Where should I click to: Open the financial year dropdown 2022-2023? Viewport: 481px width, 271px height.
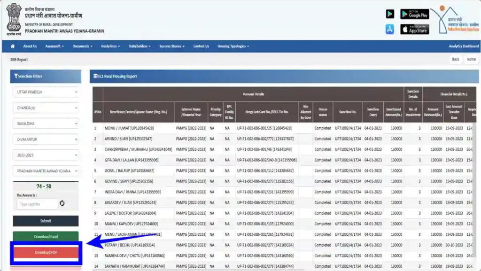pyautogui.click(x=46, y=155)
